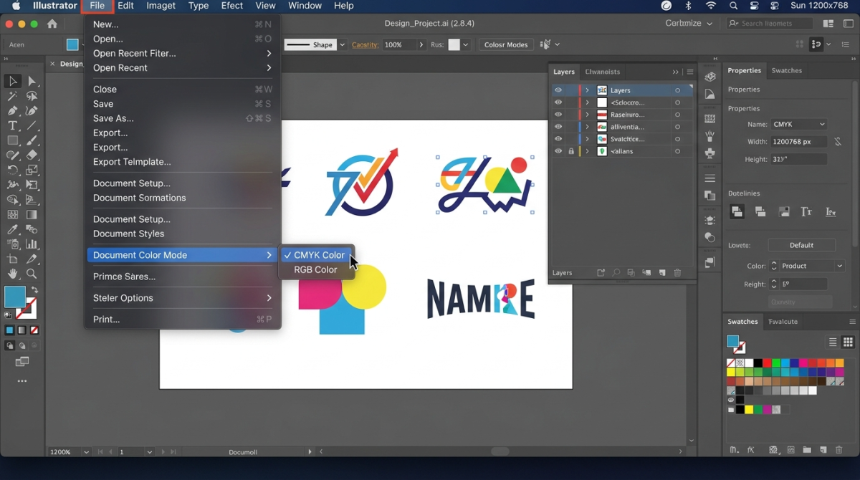Select the Rectangle tool
The width and height of the screenshot is (860, 480).
click(12, 140)
